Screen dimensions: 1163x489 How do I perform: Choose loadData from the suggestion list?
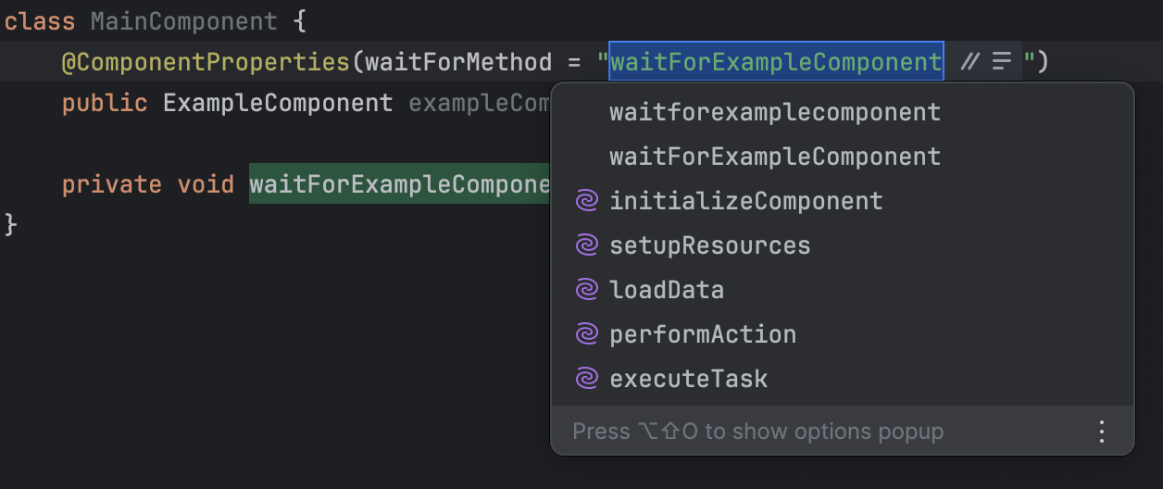pyautogui.click(x=667, y=290)
